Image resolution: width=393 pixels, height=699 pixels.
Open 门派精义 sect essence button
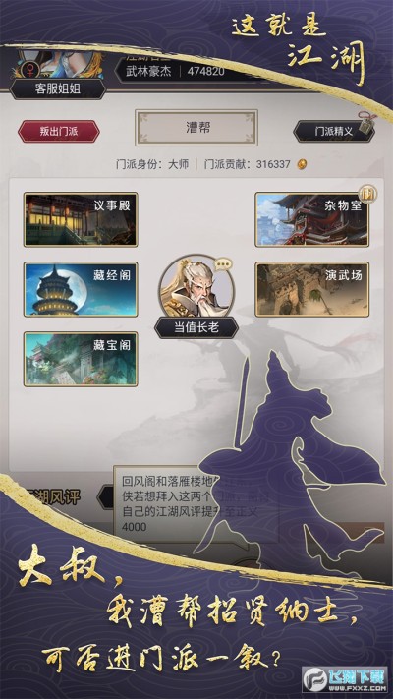pos(333,132)
